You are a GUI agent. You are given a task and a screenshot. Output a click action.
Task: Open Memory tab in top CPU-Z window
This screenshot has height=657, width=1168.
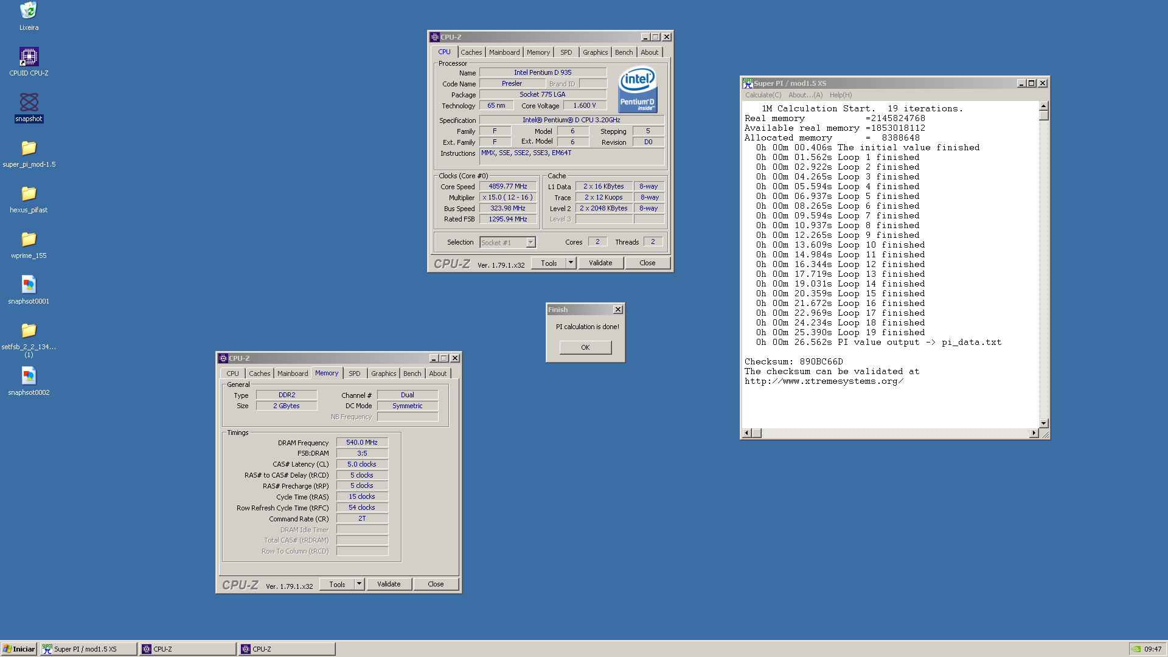point(538,52)
